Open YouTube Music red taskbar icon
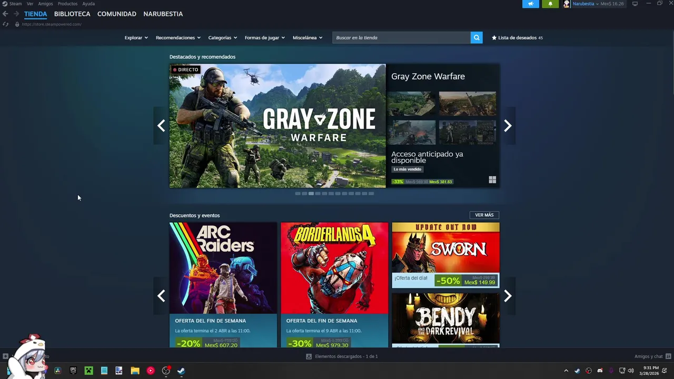 point(151,371)
